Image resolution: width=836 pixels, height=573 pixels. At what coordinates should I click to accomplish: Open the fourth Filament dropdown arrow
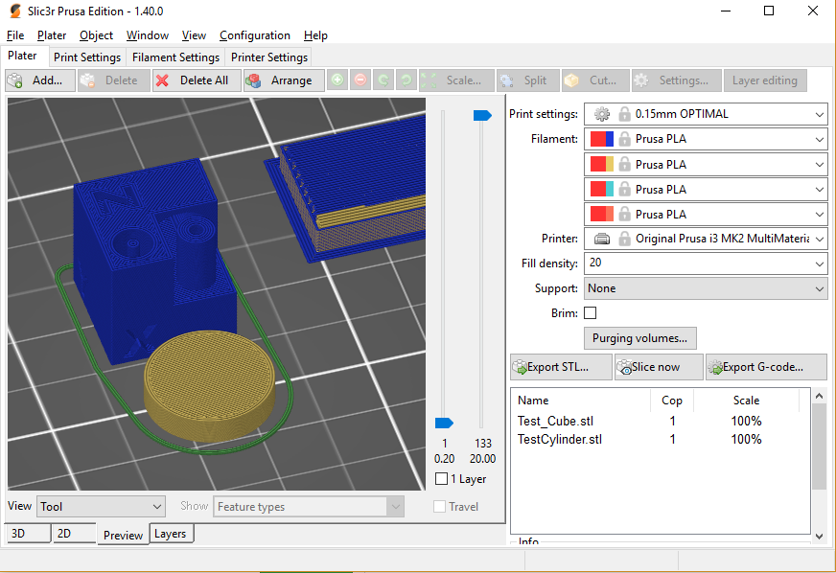pos(820,215)
